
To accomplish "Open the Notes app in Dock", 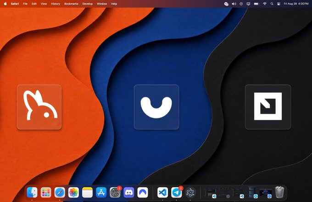I will pyautogui.click(x=87, y=192).
